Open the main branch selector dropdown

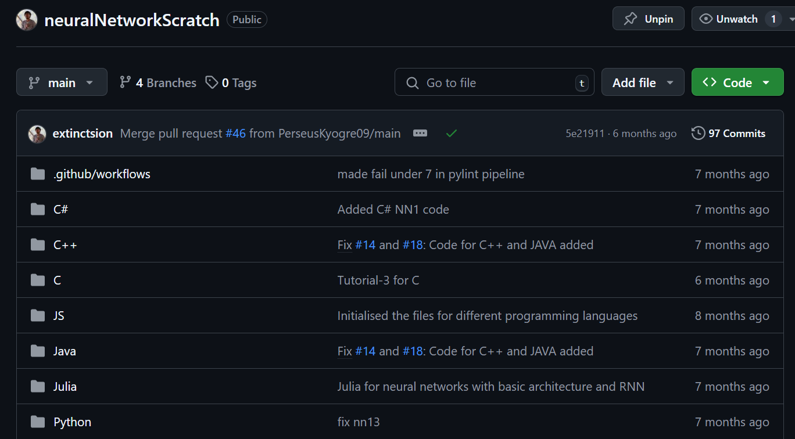tap(62, 82)
